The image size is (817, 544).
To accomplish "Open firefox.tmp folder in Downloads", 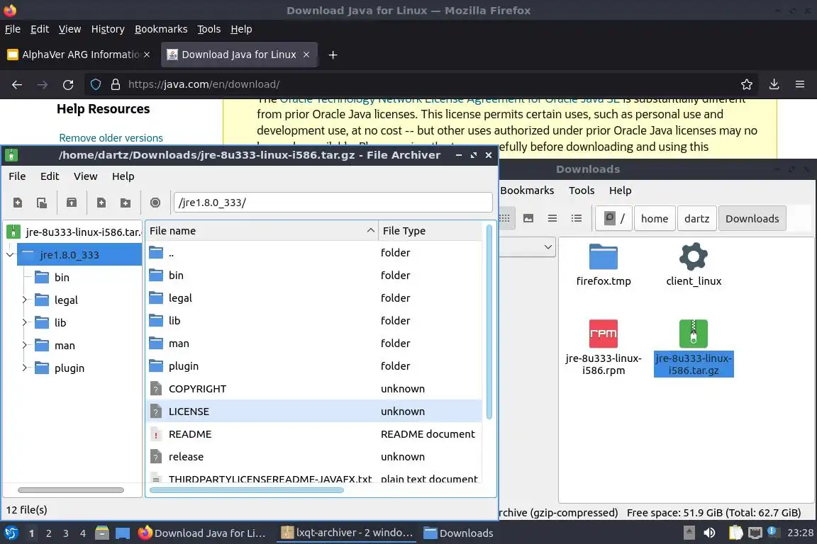I will click(604, 265).
